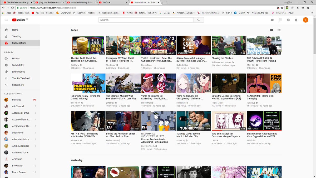Switch to Yojo Senki Ending browser tab
This screenshot has height=178, width=316.
[x=82, y=3]
